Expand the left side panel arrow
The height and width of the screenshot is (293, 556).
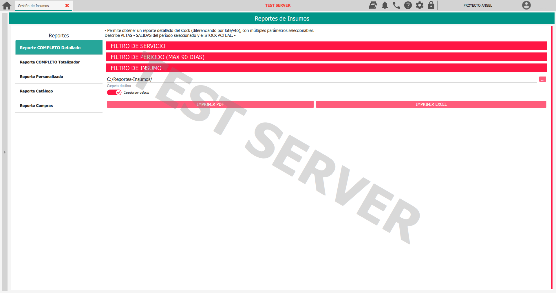point(5,152)
